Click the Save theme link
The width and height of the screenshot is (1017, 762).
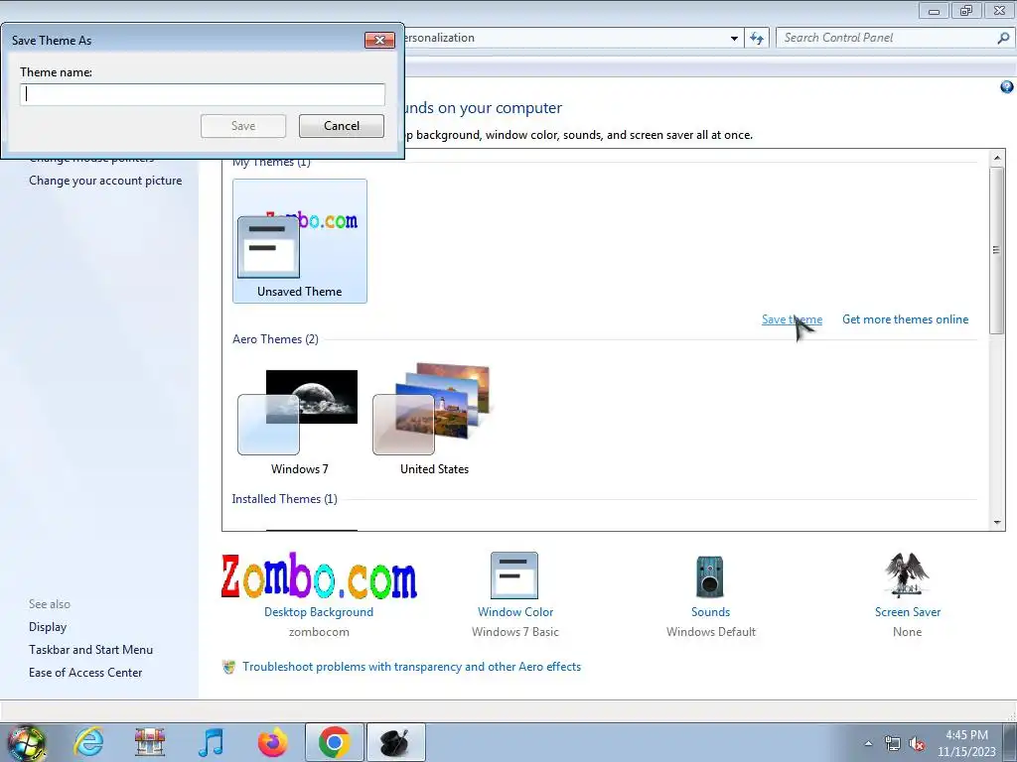pos(792,319)
